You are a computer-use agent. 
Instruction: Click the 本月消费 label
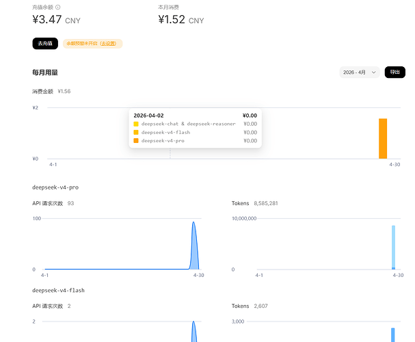coord(169,7)
